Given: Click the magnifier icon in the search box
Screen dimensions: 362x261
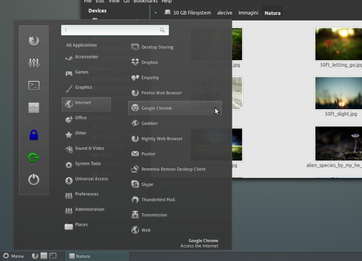Looking at the screenshot, I should click(x=162, y=30).
